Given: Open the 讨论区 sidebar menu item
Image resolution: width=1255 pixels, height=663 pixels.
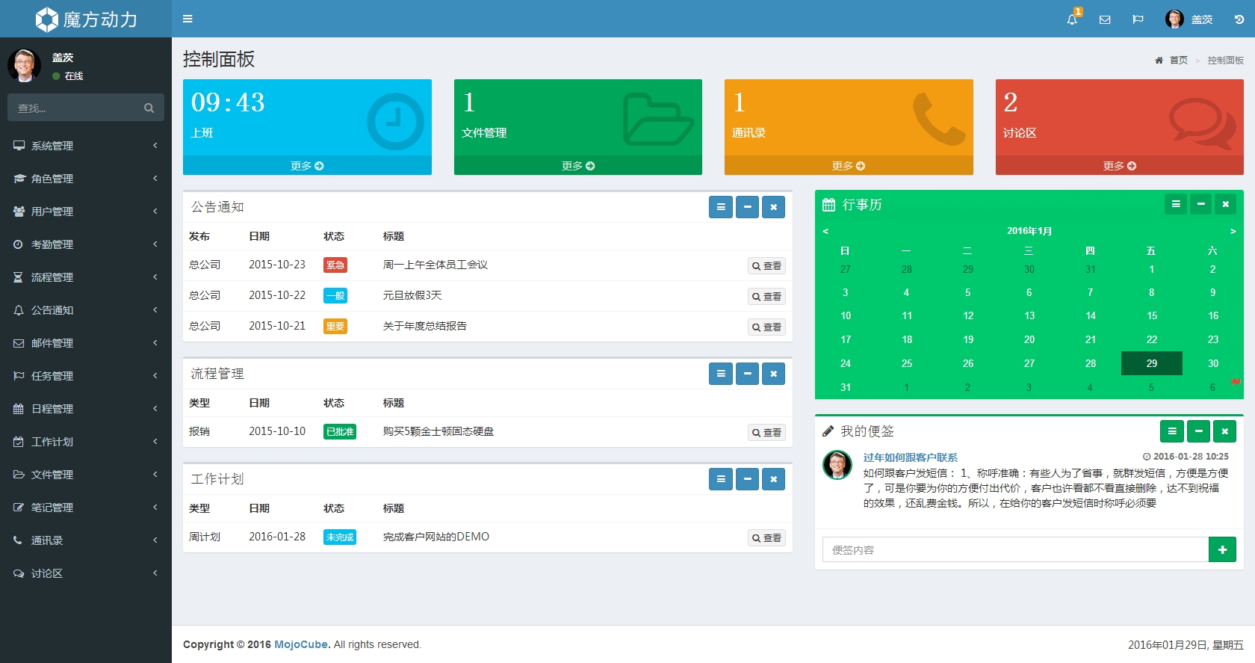Looking at the screenshot, I should 86,573.
